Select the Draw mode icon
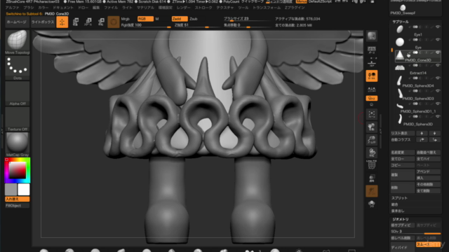The width and height of the screenshot is (449, 252). pos(62,22)
